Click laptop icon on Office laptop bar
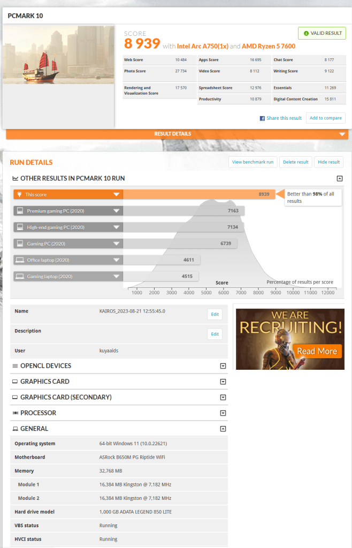 [x=20, y=260]
